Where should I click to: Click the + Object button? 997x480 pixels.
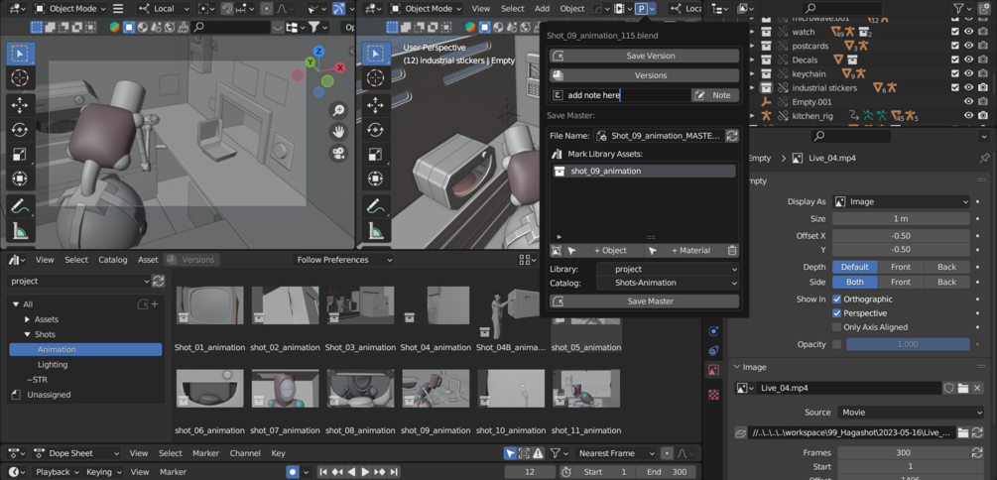pyautogui.click(x=604, y=251)
